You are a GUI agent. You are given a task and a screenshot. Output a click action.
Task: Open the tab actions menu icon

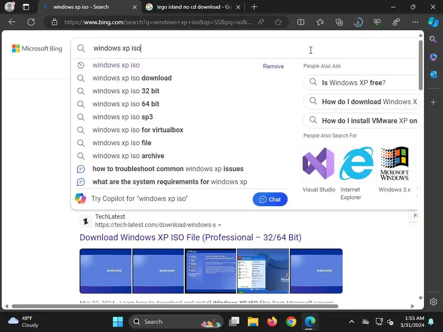[26, 7]
